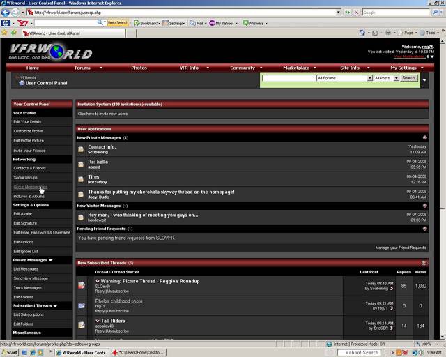Expand the Private Messages sidebar arrow
Viewport: 446px width, 357px height.
pos(50,260)
